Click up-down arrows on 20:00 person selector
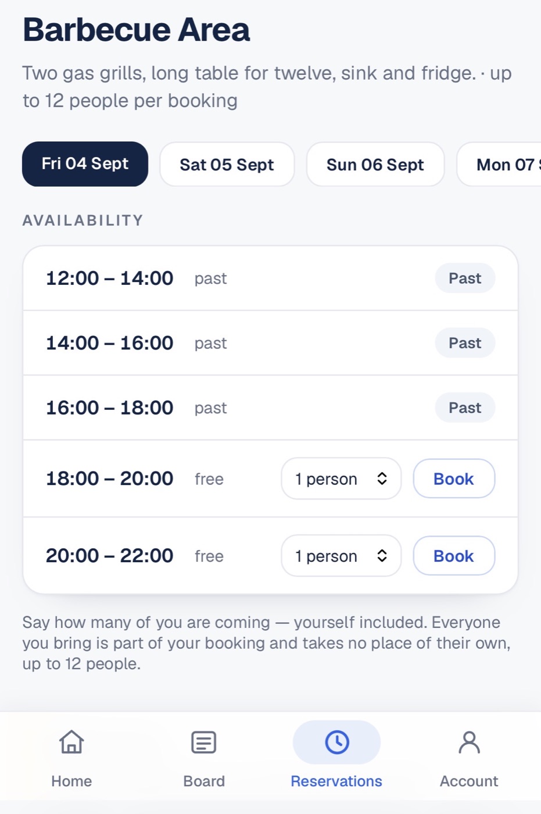 click(x=382, y=555)
